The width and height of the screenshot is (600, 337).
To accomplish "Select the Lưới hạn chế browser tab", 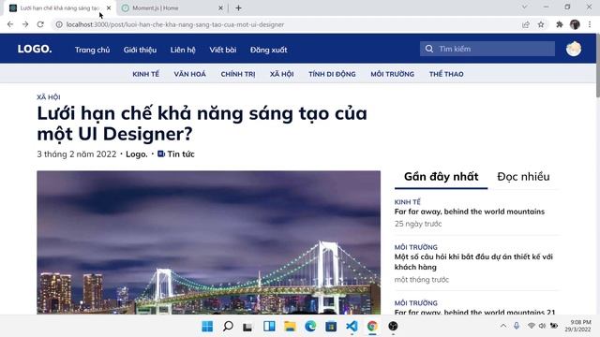I will 60,7.
